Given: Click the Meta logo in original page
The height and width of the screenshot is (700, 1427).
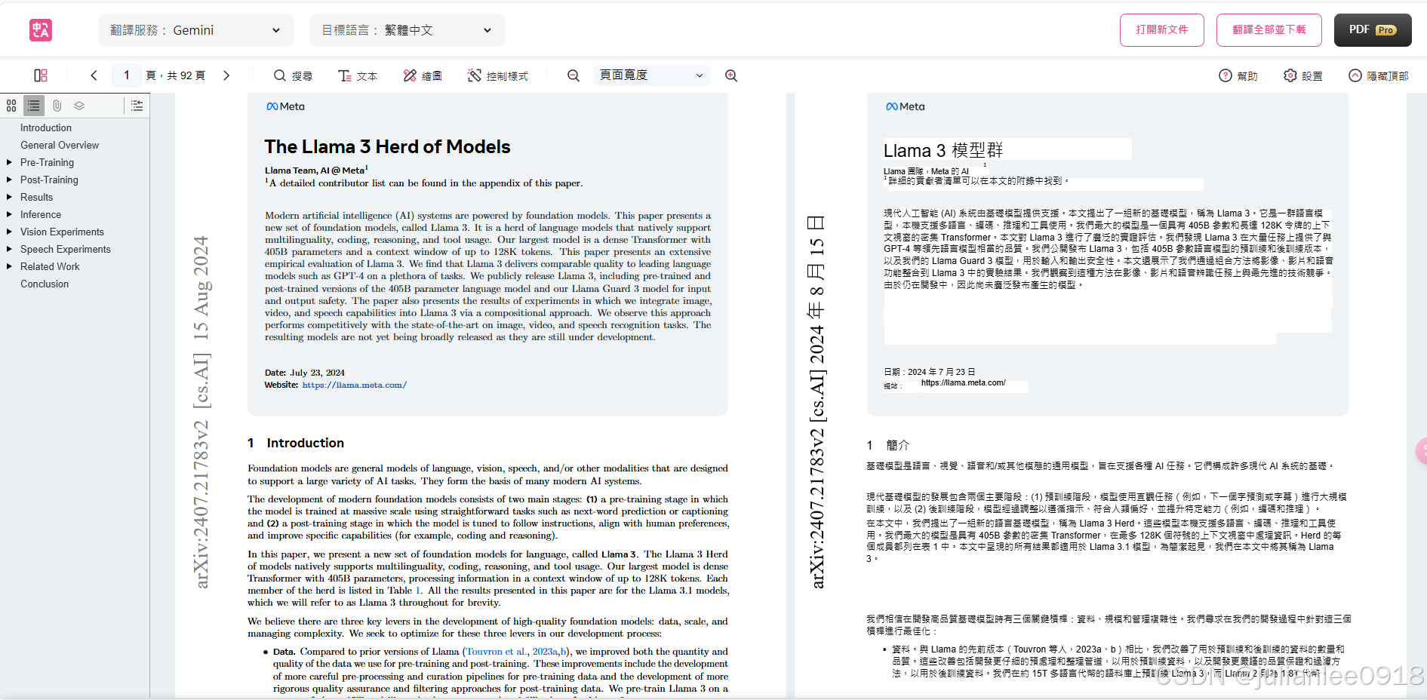Looking at the screenshot, I should pyautogui.click(x=285, y=106).
